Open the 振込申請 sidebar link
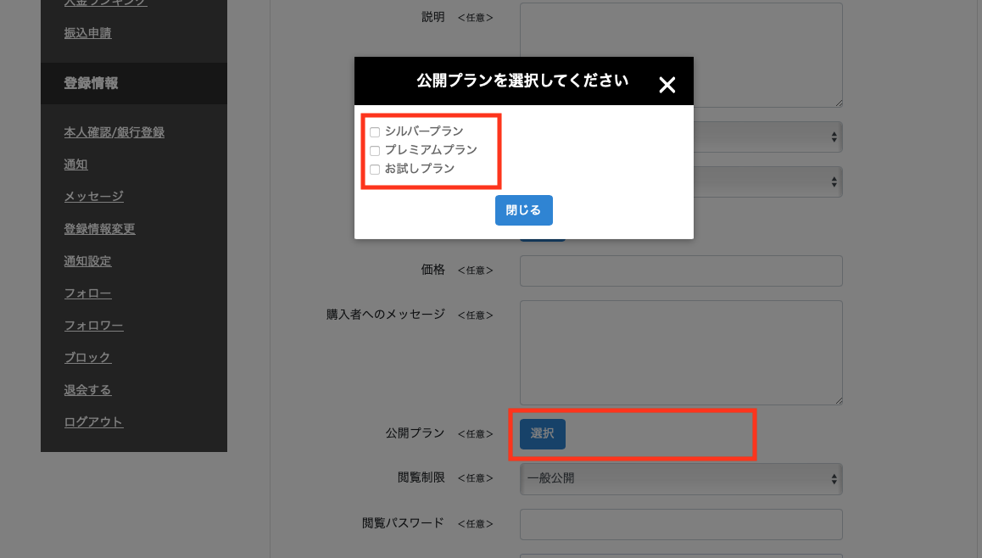This screenshot has height=558, width=982. [x=87, y=34]
